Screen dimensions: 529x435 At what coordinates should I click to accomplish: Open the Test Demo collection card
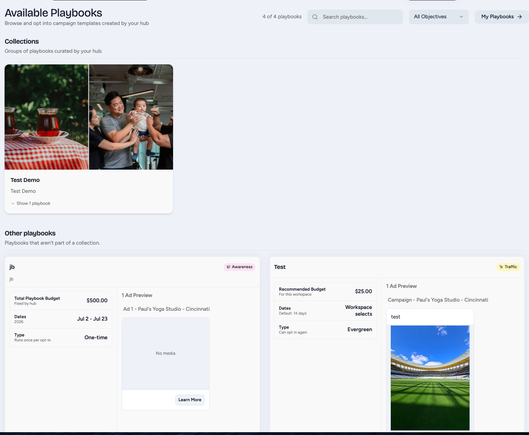pyautogui.click(x=89, y=139)
